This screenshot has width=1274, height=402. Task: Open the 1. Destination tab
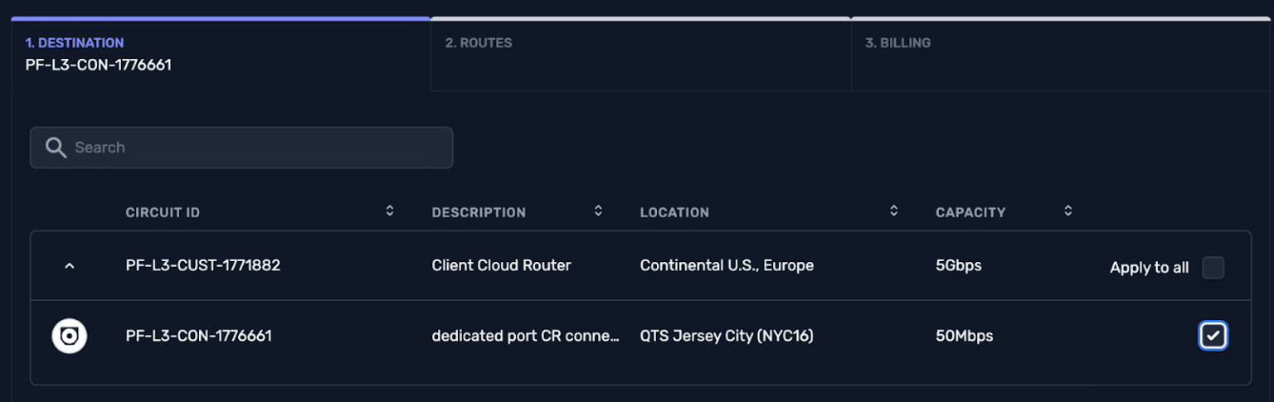(x=221, y=53)
